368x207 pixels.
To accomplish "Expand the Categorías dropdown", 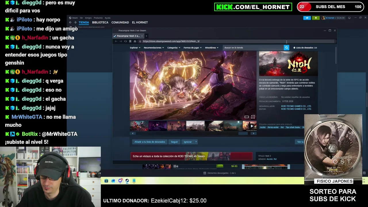I will tap(174, 48).
